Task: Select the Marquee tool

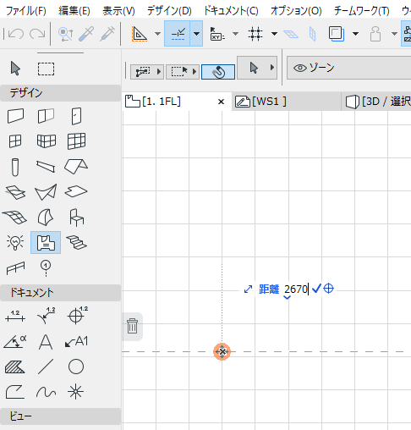Action: [46, 69]
